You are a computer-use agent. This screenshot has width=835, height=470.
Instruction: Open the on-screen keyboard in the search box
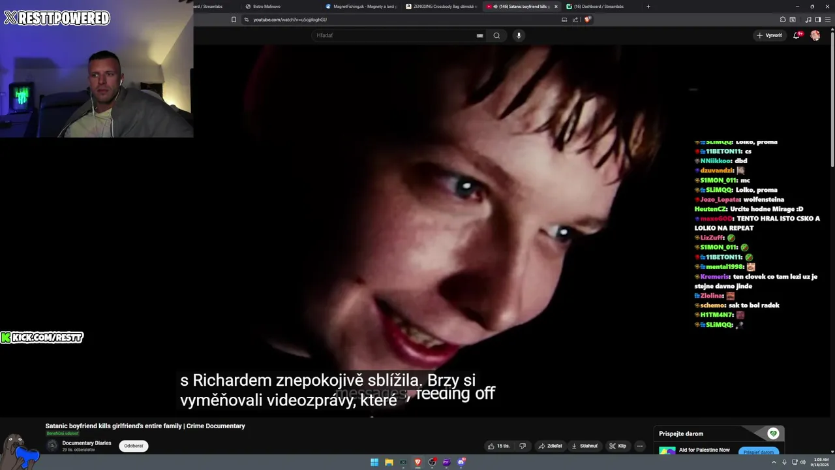click(x=479, y=35)
